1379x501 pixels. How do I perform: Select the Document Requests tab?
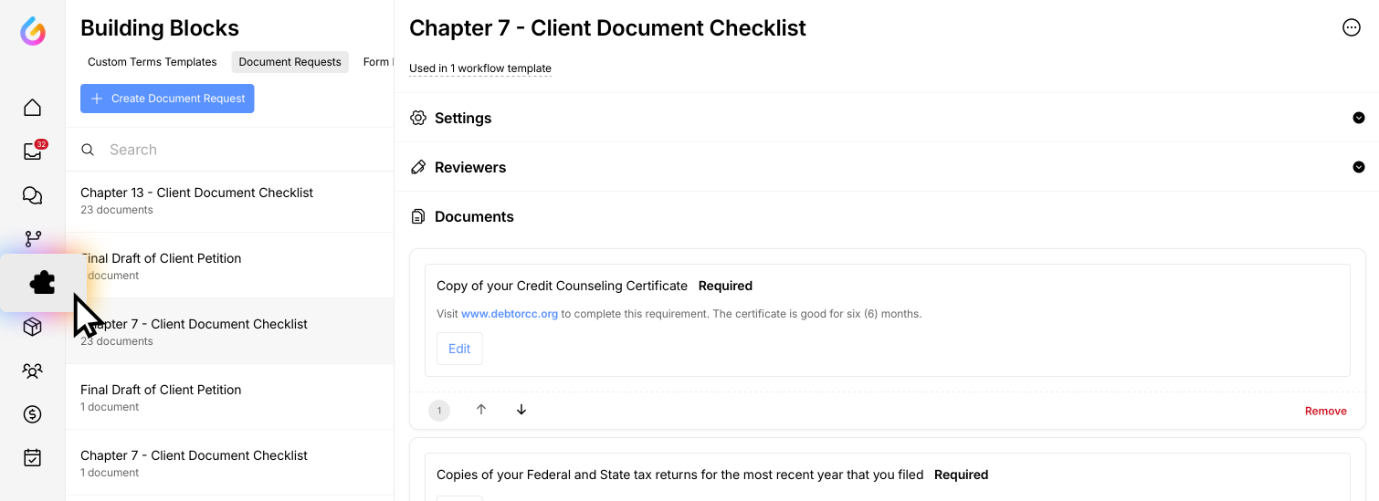tap(289, 62)
